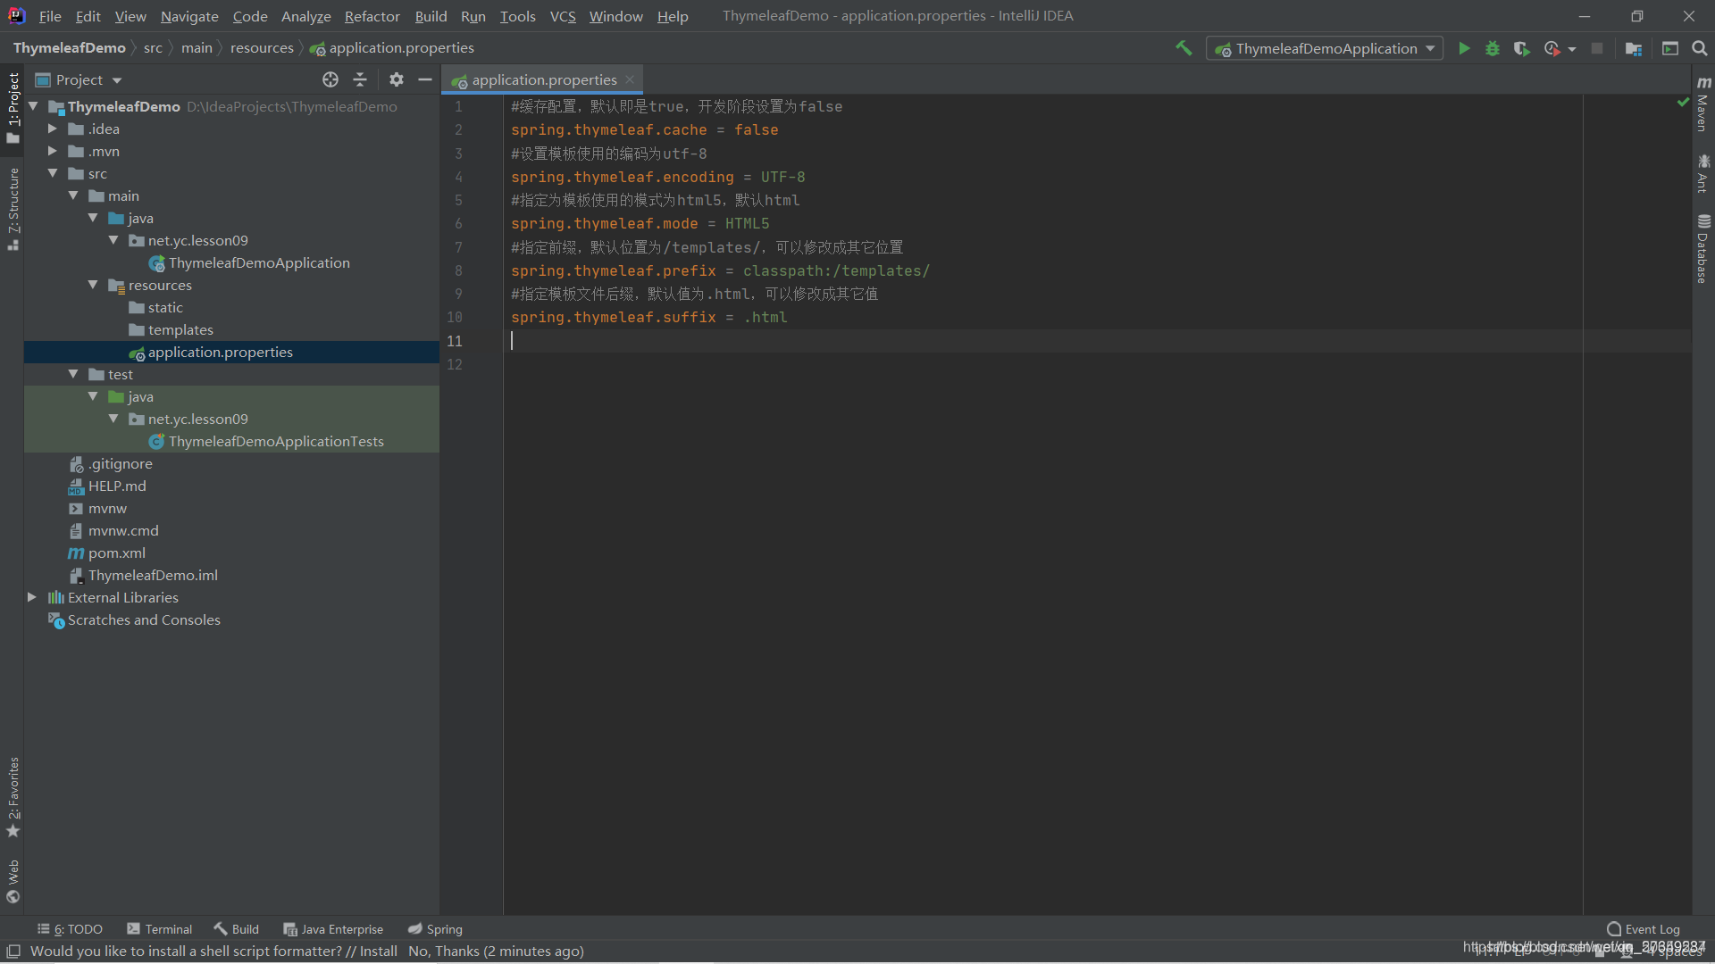Run ThymeleafDemoApplication with the green play icon
Viewport: 1715px width, 964px height.
(1464, 48)
